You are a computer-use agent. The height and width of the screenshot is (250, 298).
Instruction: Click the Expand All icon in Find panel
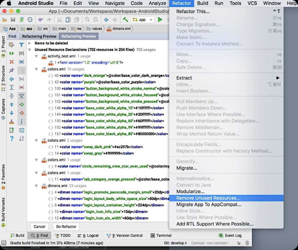click(12, 88)
